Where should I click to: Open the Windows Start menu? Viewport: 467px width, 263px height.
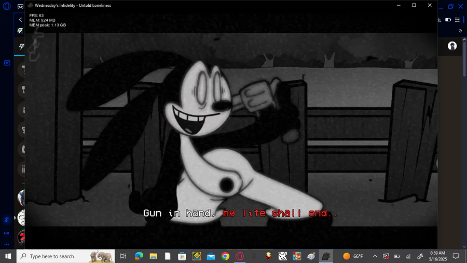click(8, 256)
